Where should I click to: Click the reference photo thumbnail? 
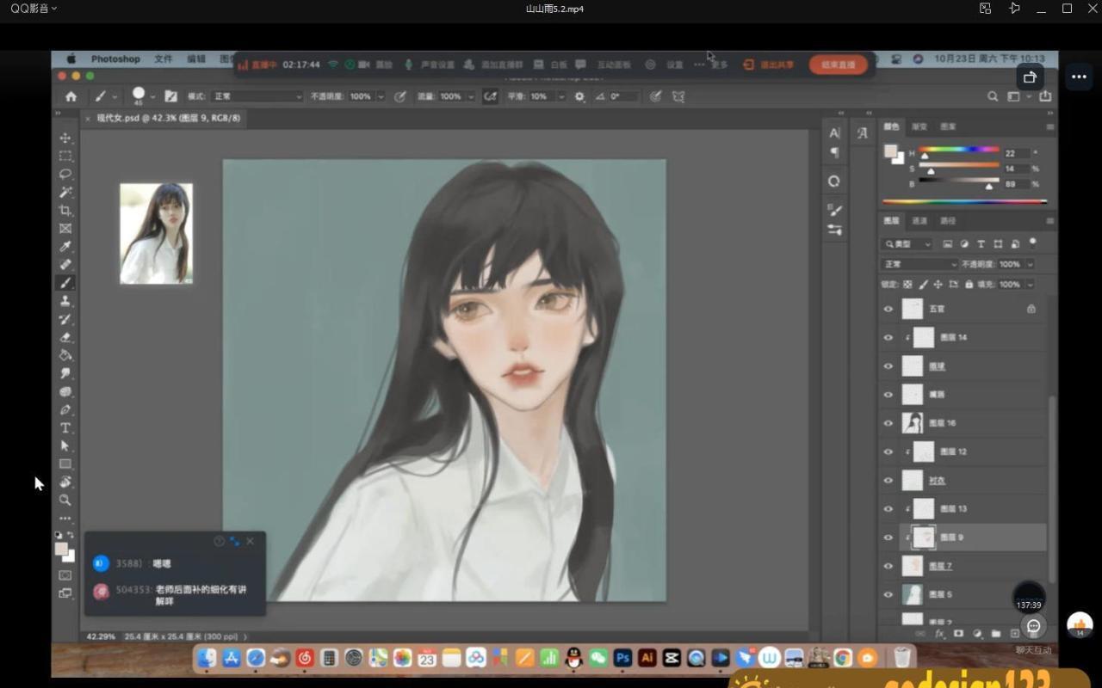click(156, 233)
